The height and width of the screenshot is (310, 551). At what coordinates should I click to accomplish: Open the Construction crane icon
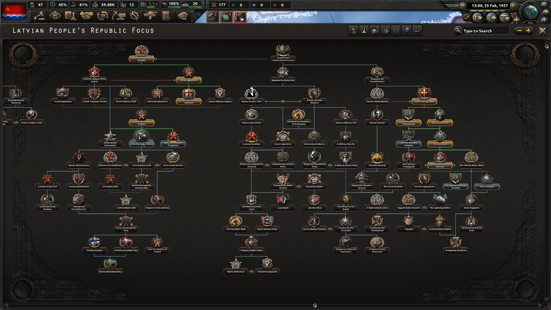(x=119, y=16)
